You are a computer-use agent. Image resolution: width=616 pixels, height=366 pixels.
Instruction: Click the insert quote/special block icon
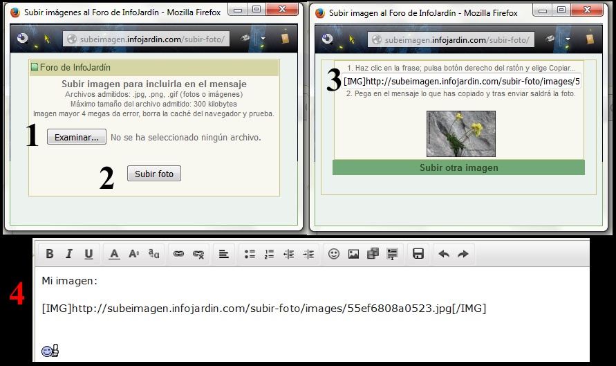click(392, 254)
